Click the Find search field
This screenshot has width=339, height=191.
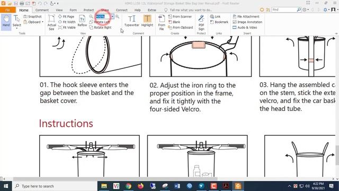[284, 10]
